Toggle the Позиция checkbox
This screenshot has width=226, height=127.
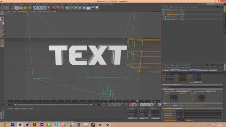tap(171, 93)
